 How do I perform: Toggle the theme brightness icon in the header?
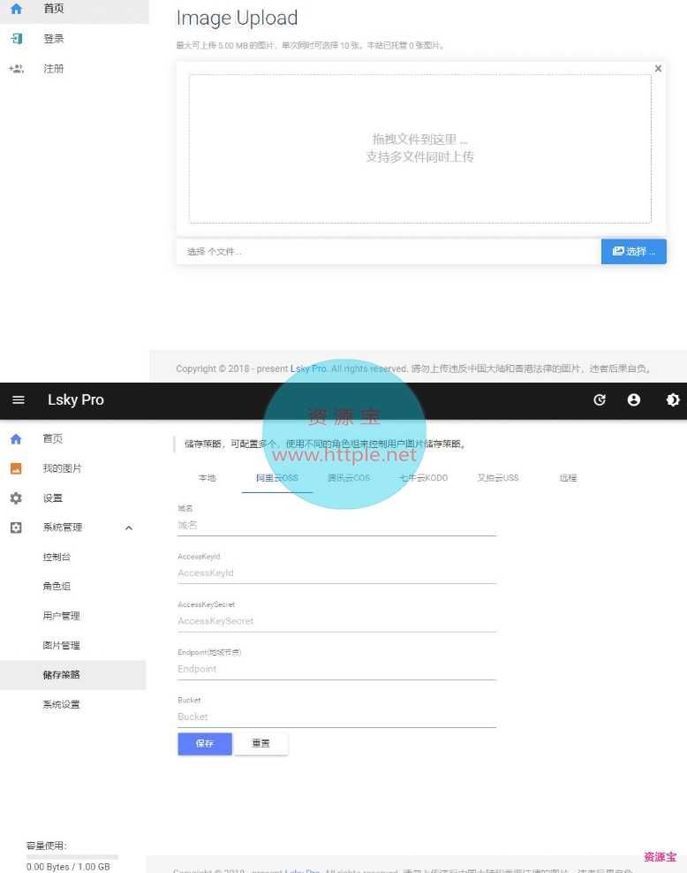(x=673, y=399)
